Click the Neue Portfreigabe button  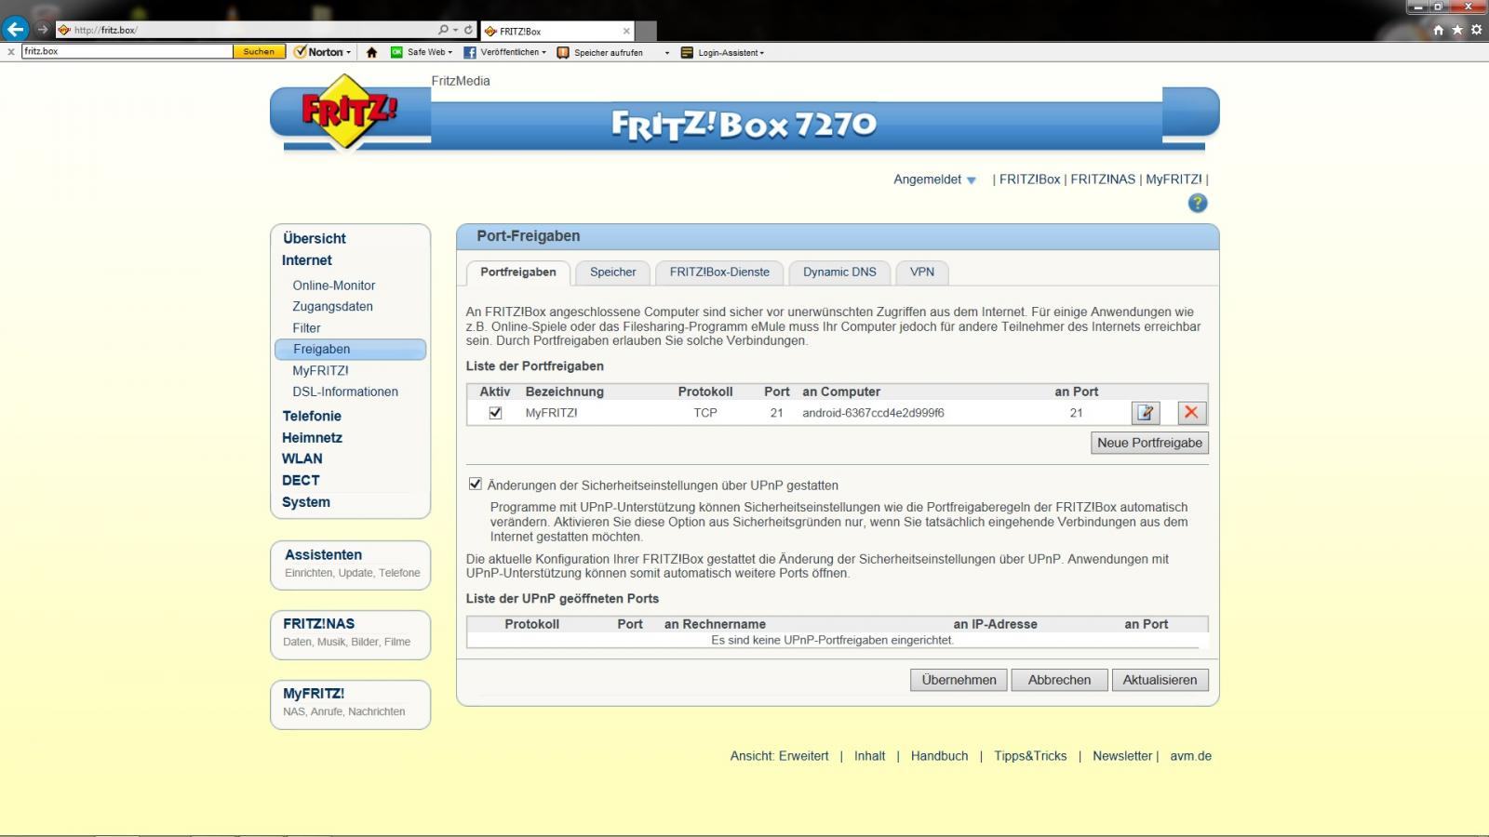(x=1149, y=443)
